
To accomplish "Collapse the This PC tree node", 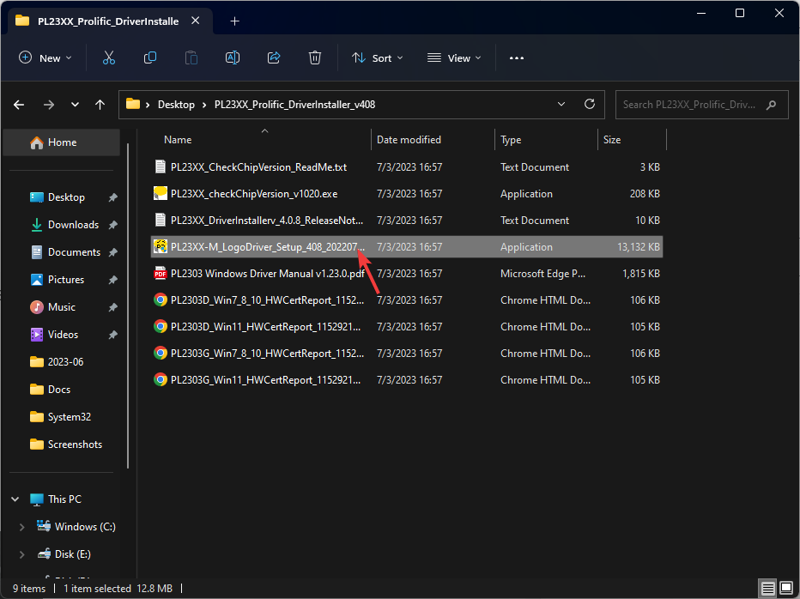I will 15,499.
